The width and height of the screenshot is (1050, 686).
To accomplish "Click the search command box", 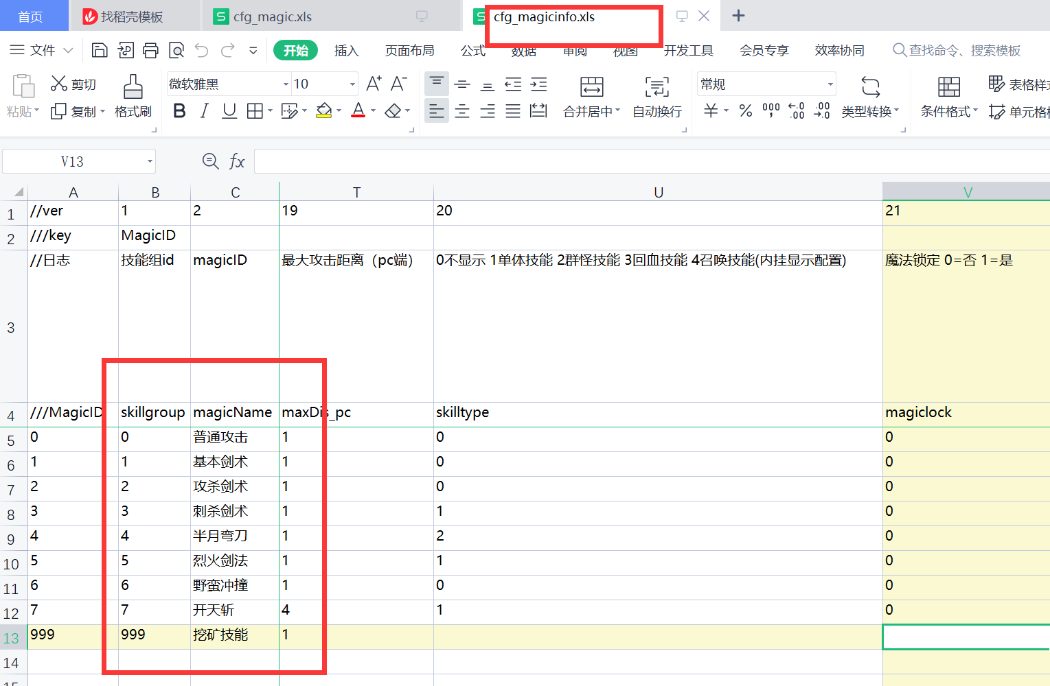I will click(x=957, y=50).
